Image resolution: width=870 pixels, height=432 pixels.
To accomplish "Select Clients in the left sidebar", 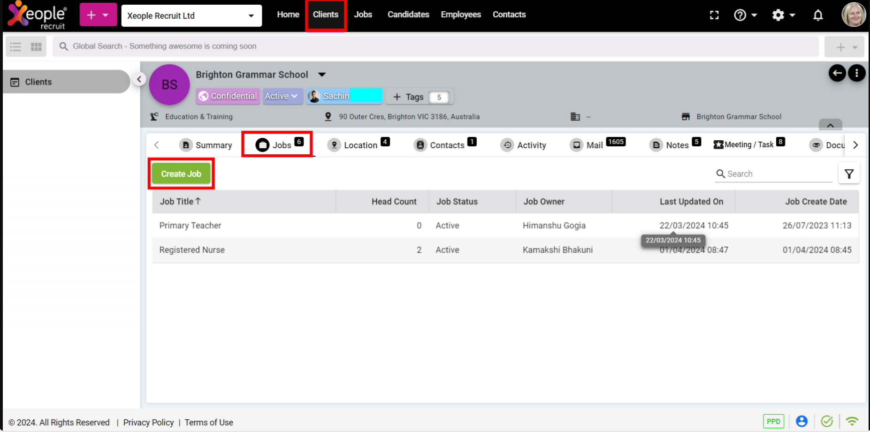I will [66, 82].
